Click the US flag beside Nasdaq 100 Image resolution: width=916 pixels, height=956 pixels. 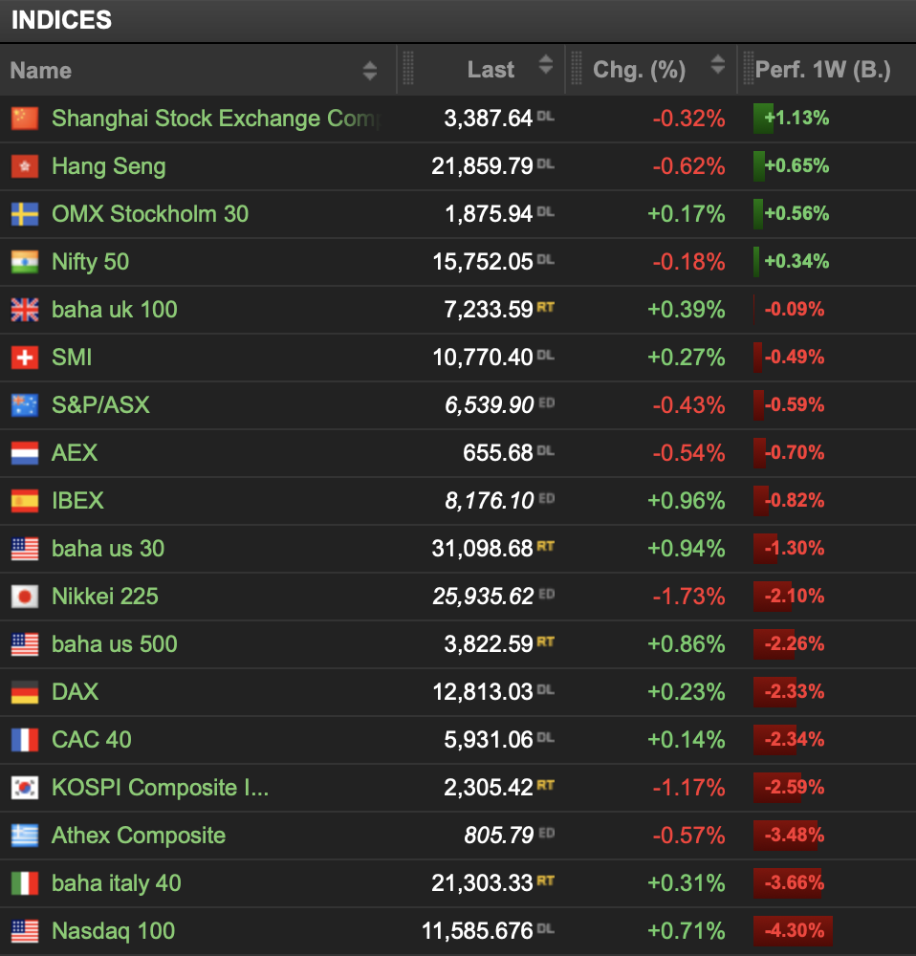point(25,931)
